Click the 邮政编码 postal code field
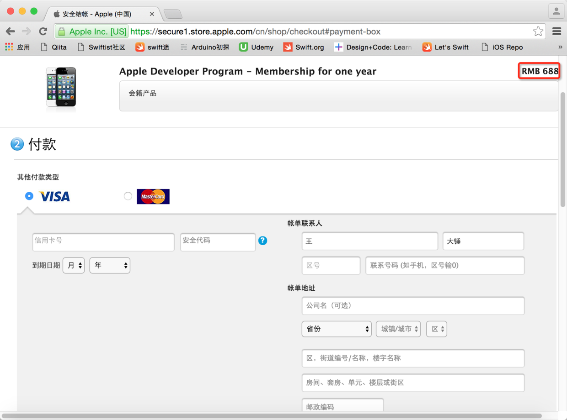Viewport: 567px width, 420px height. (342, 405)
